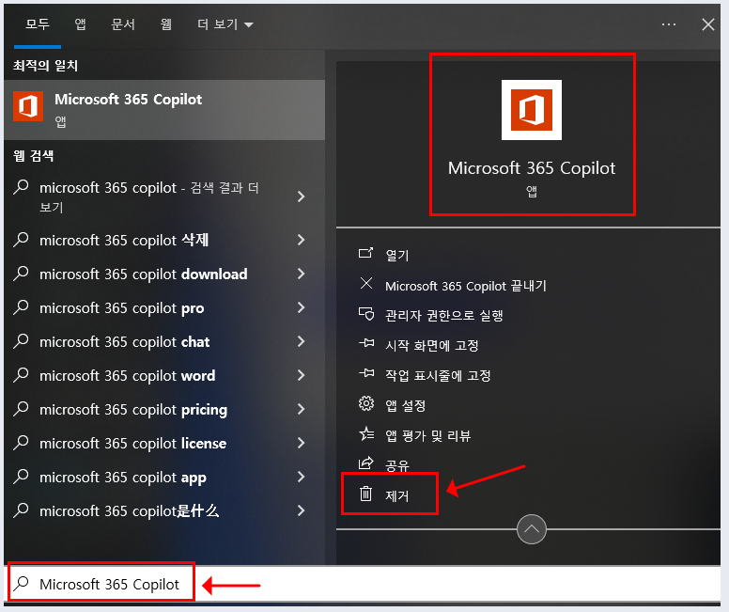Image resolution: width=729 pixels, height=612 pixels.
Task: Click search icon beside 'copilot pricing' suggestion
Action: [21, 409]
